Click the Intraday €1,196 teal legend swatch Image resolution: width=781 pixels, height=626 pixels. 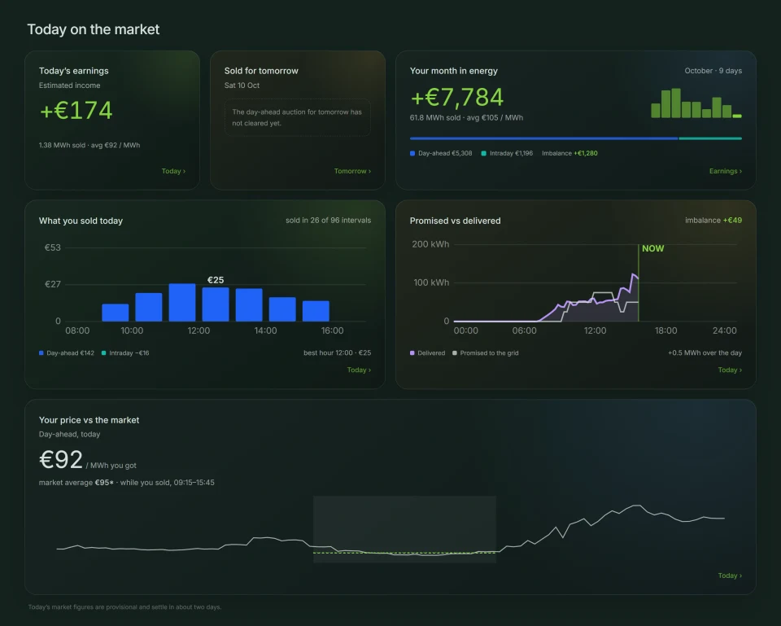pos(483,154)
